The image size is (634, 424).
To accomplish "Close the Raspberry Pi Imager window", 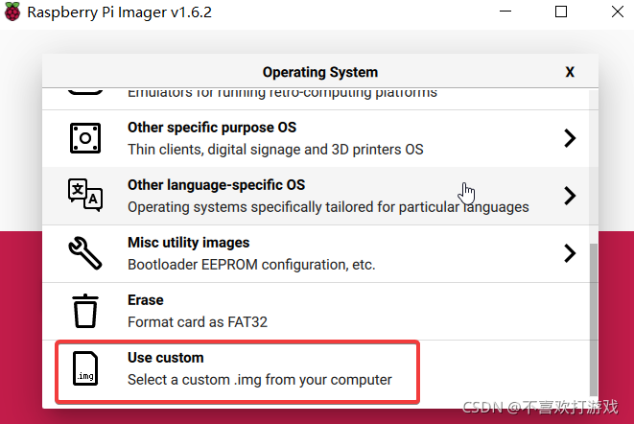I will tap(618, 12).
